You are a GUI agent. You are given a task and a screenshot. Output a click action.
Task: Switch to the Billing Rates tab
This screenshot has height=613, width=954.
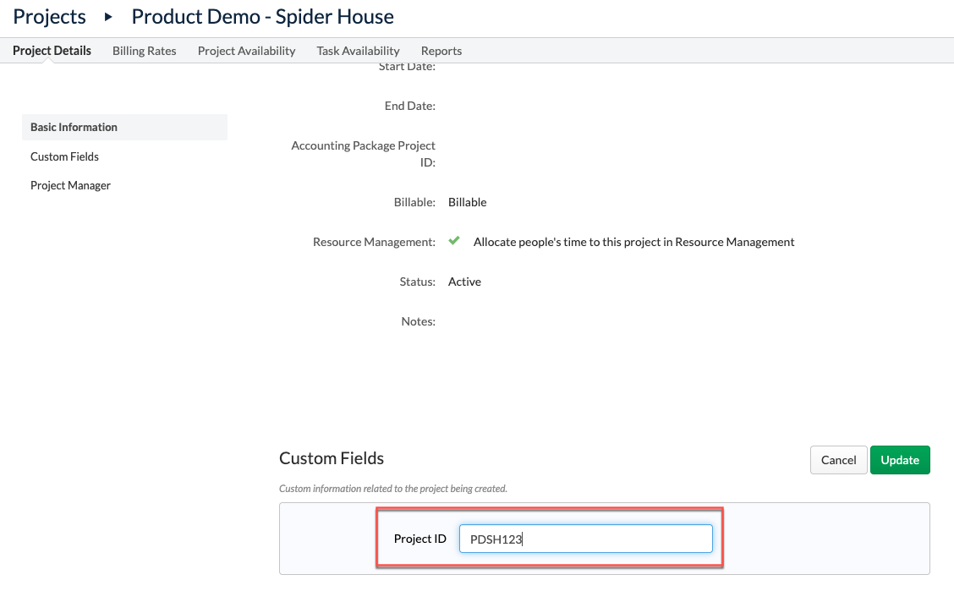144,51
